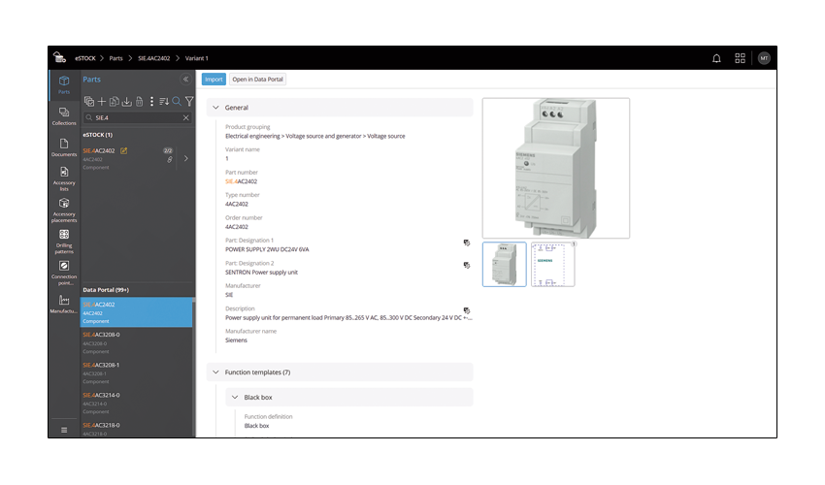Open the Parts section in the sidebar
Image resolution: width=825 pixels, height=485 pixels.
pyautogui.click(x=64, y=84)
